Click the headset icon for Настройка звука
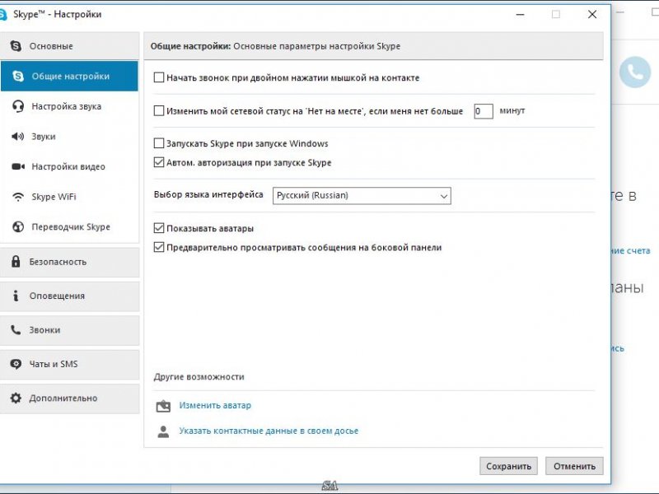The width and height of the screenshot is (659, 494). pyautogui.click(x=17, y=106)
